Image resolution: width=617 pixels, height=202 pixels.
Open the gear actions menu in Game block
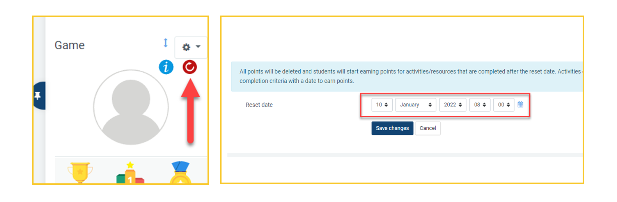coord(191,47)
